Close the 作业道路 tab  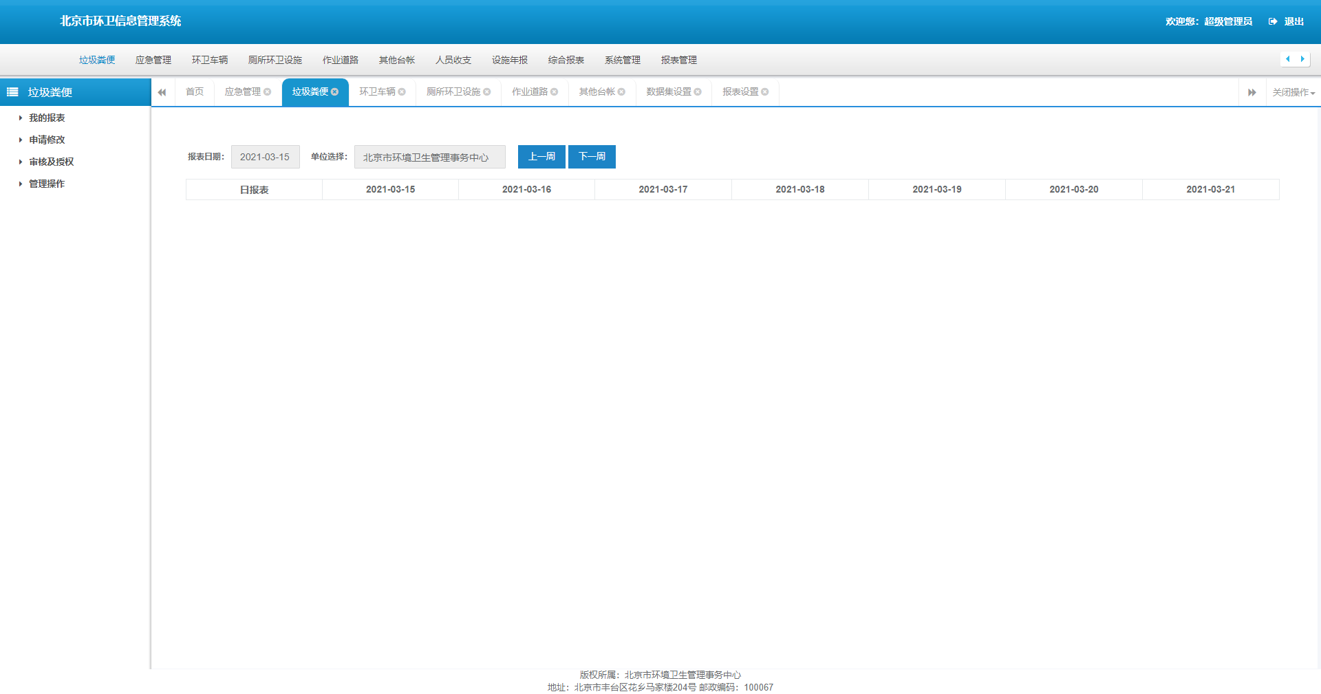554,92
